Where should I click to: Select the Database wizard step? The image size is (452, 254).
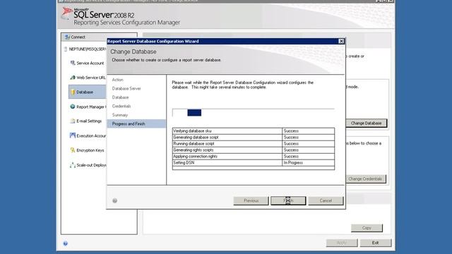[121, 97]
